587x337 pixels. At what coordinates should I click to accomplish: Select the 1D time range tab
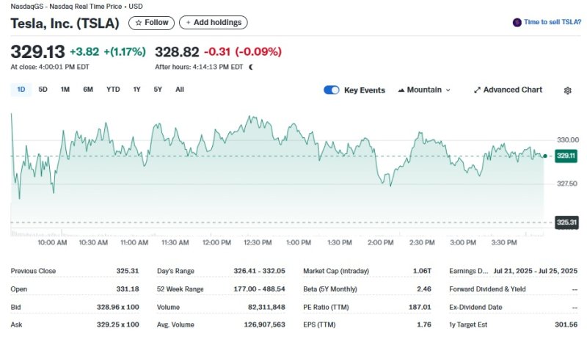21,90
